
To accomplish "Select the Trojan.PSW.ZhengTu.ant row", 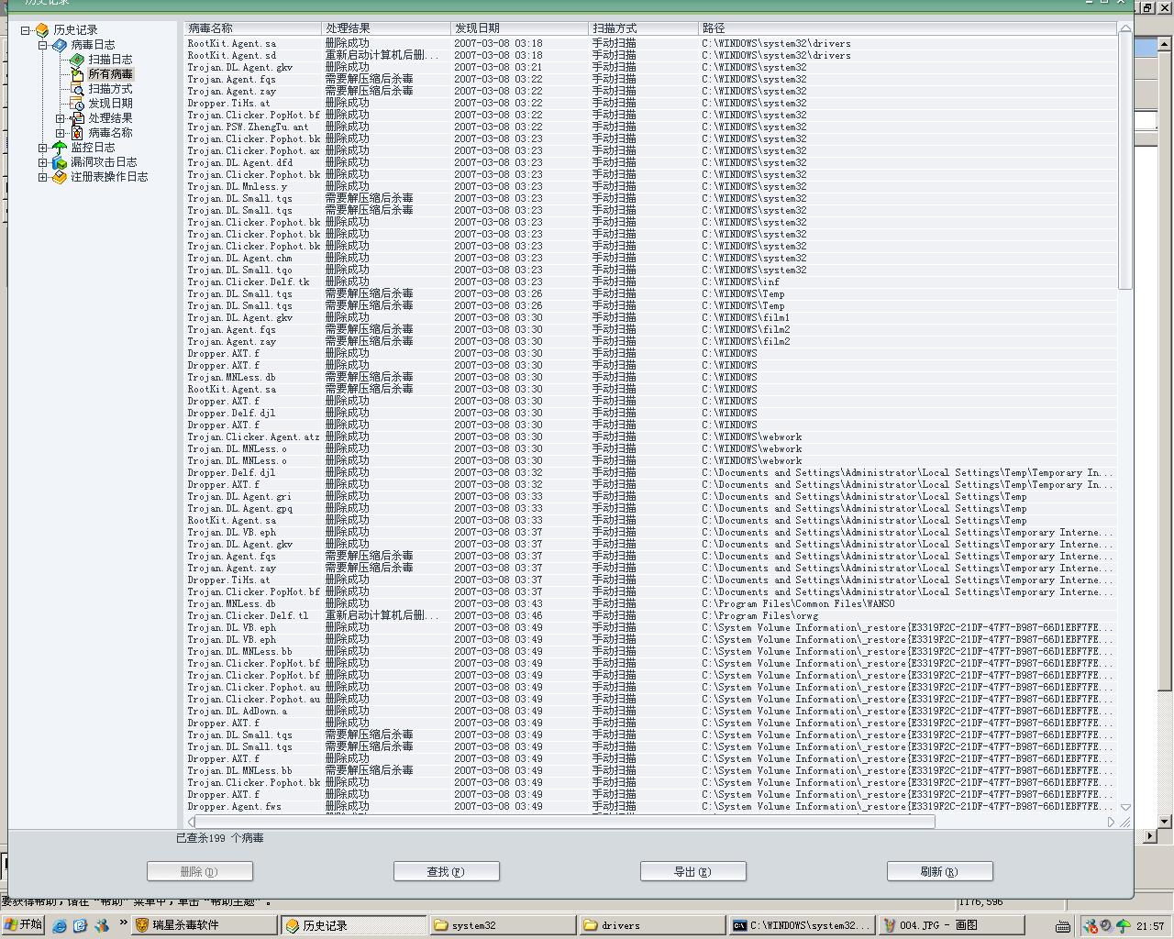I will (x=650, y=127).
